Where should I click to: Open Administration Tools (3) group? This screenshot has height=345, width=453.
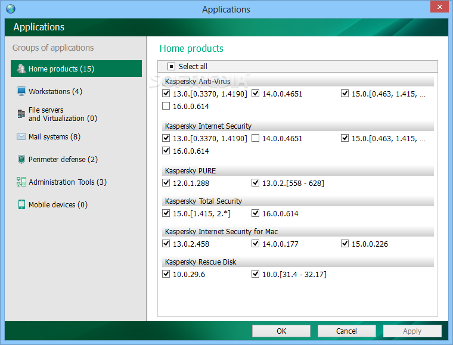[x=67, y=182]
